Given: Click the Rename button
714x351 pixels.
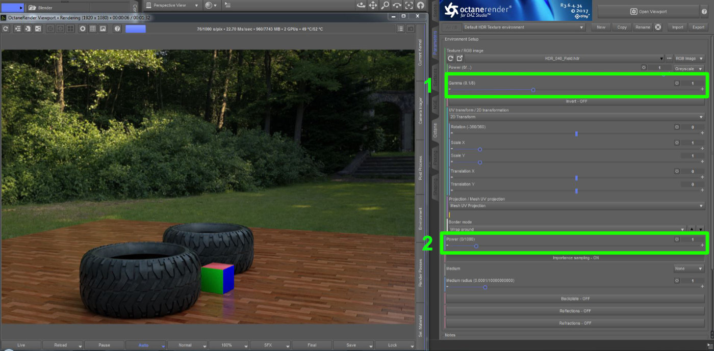Looking at the screenshot, I should tap(643, 27).
